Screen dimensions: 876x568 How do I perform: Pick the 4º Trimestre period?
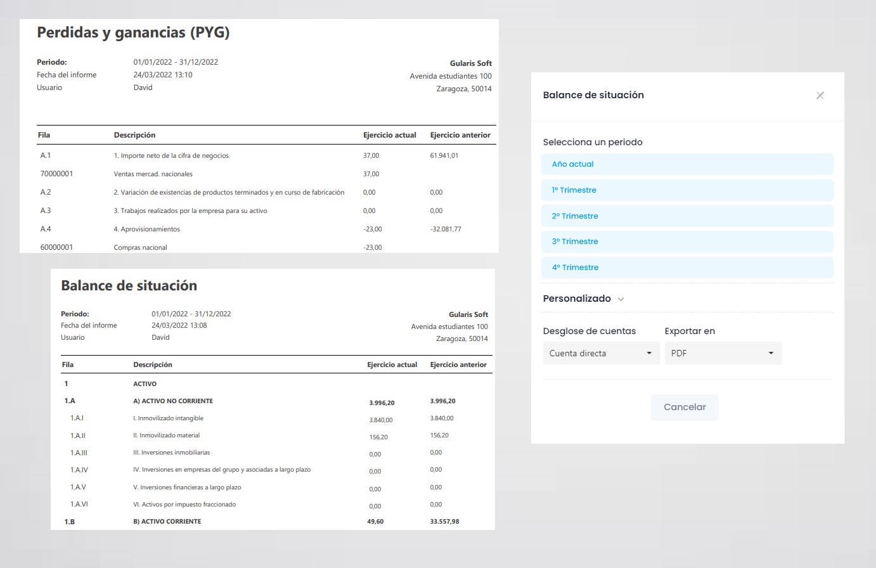[687, 268]
